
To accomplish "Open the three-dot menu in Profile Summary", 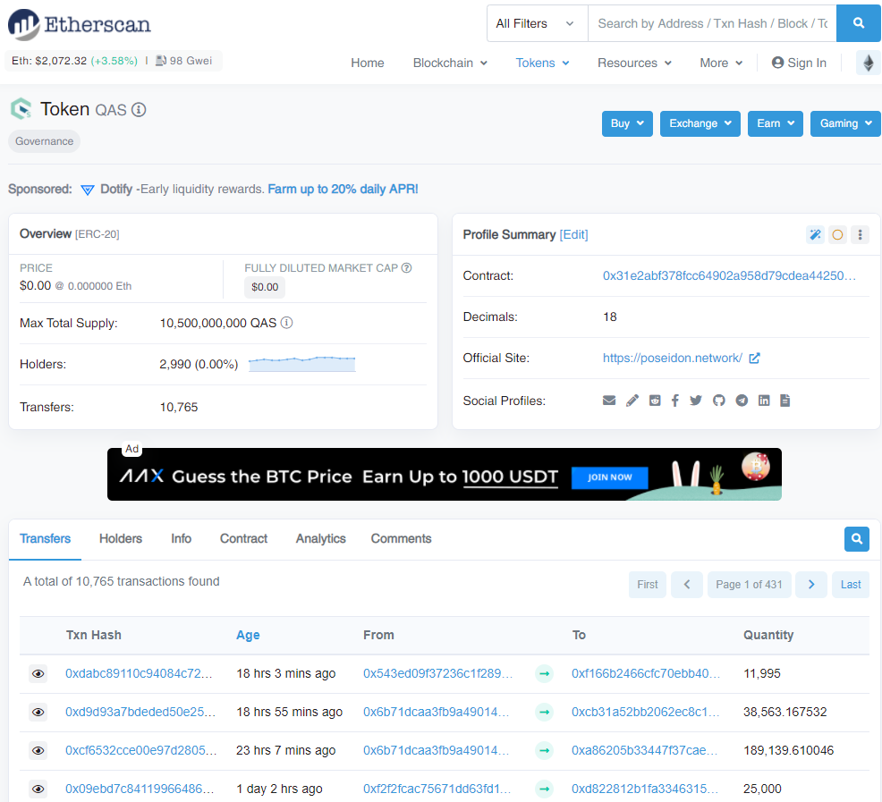I will point(860,234).
